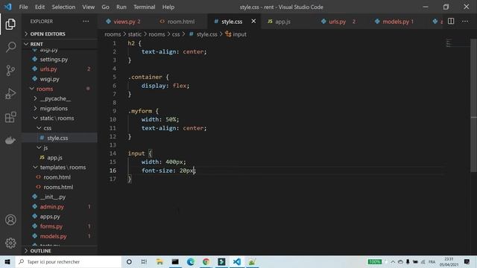Open the Go menu
The height and width of the screenshot is (268, 477).
pyautogui.click(x=105, y=7)
